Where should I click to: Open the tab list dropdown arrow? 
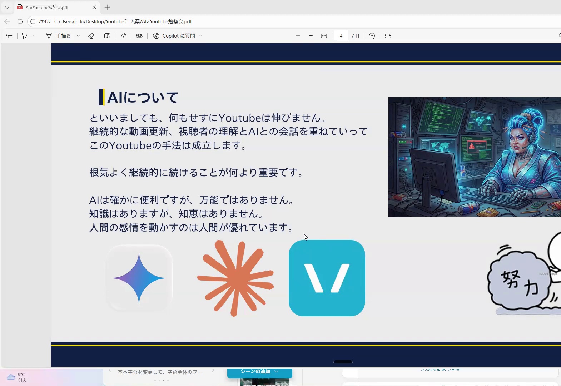click(7, 7)
